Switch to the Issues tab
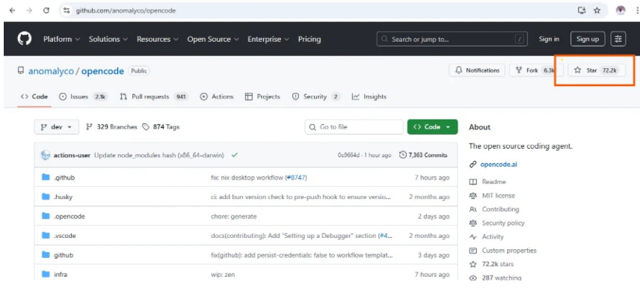This screenshot has height=291, width=640. point(83,97)
